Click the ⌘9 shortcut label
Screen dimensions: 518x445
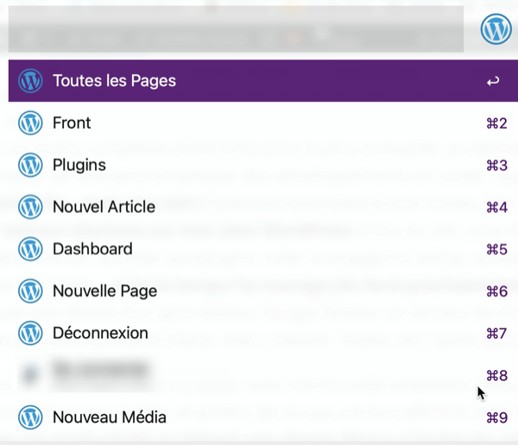(x=496, y=417)
